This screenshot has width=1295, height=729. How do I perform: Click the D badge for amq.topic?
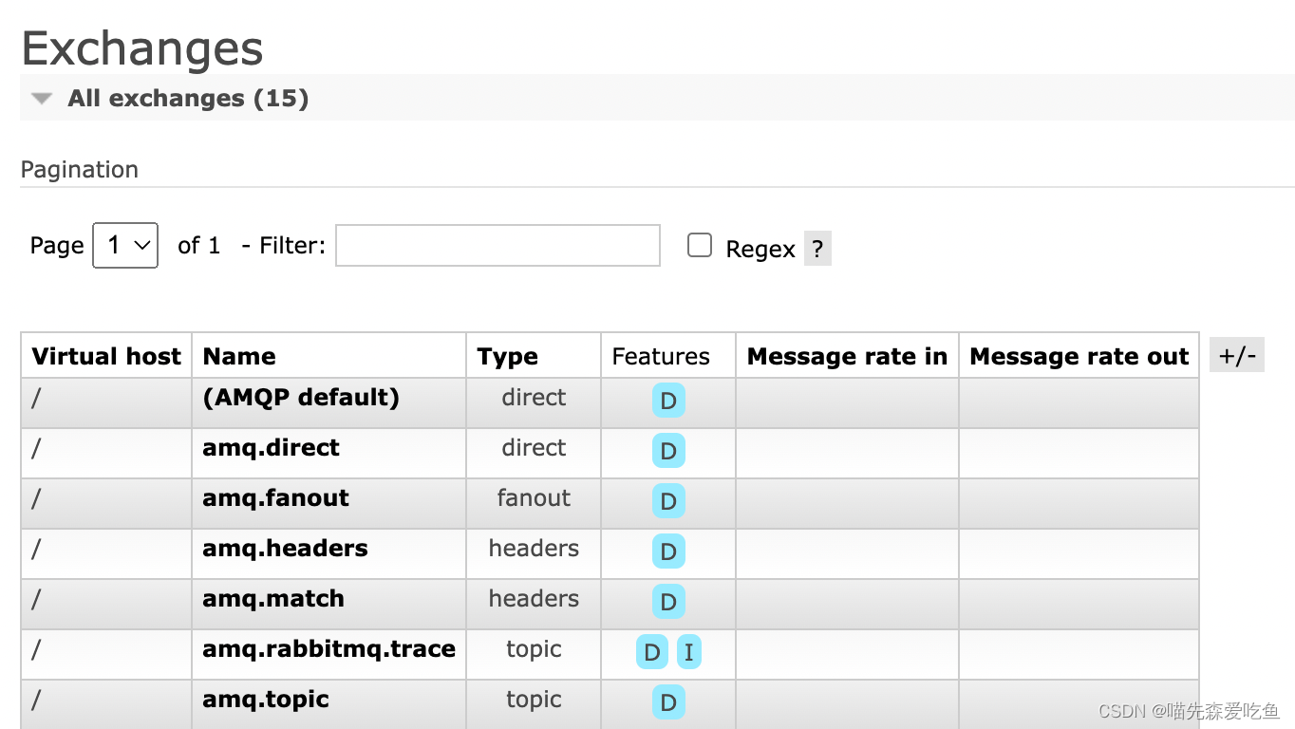point(668,702)
